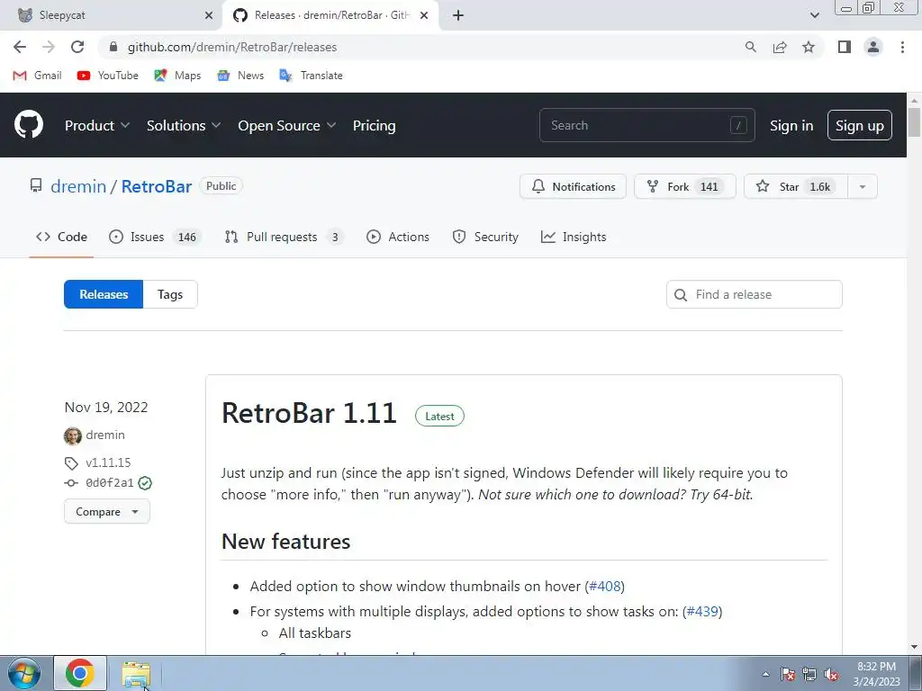
Task: Switch to the Tags view
Action: pos(170,294)
